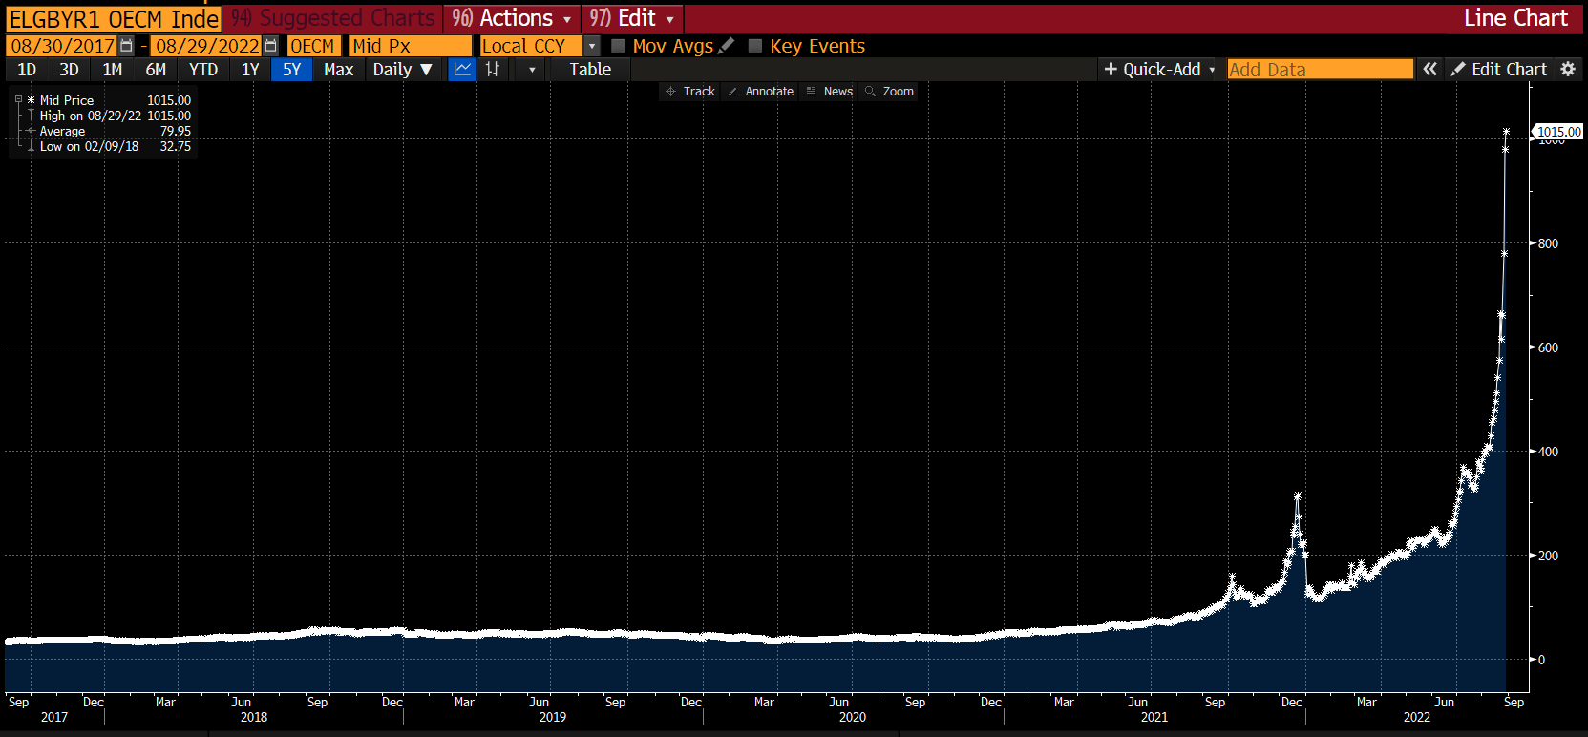The width and height of the screenshot is (1588, 737).
Task: Open the Quick-Add dropdown
Action: [x=1159, y=69]
